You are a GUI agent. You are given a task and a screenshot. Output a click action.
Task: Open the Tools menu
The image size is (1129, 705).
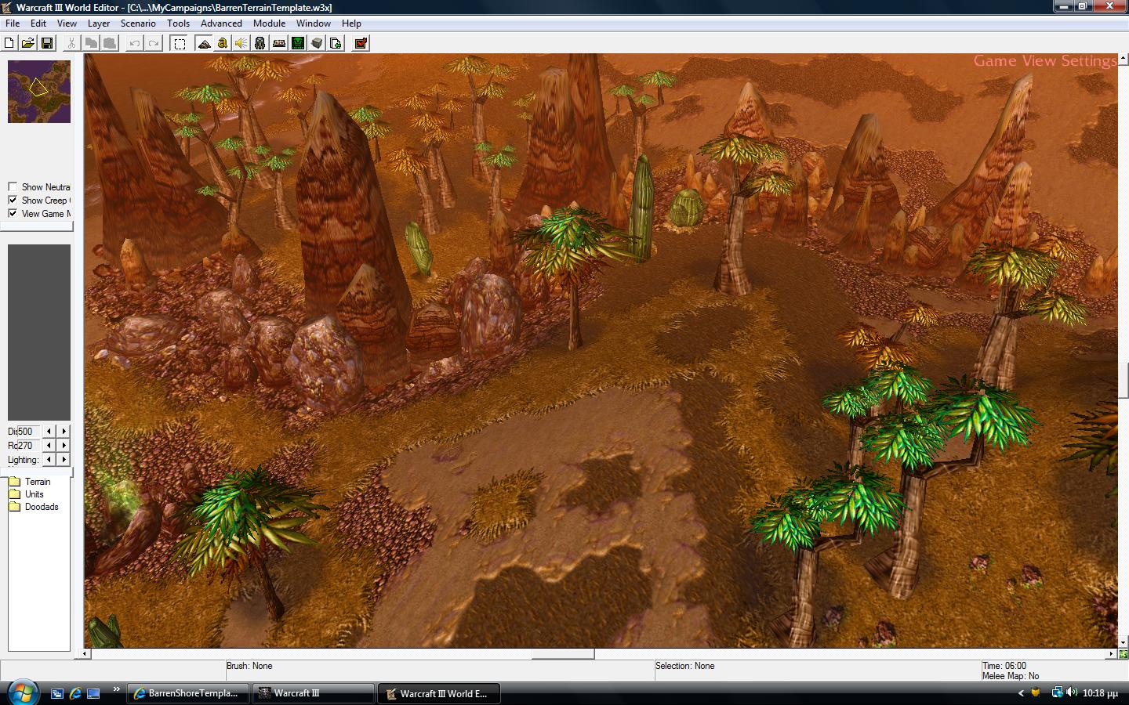coord(178,23)
